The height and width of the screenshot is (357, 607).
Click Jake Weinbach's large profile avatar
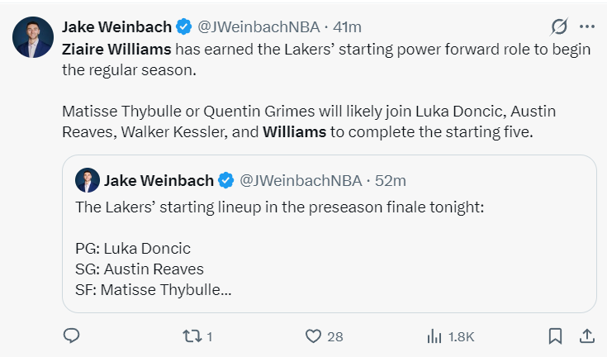(33, 37)
